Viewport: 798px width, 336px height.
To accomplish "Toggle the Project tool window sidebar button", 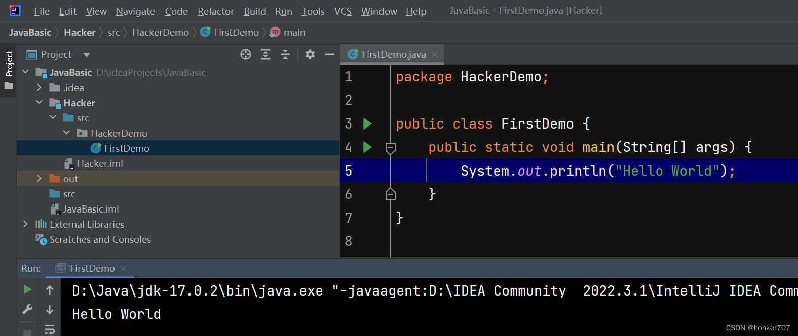I will click(9, 69).
